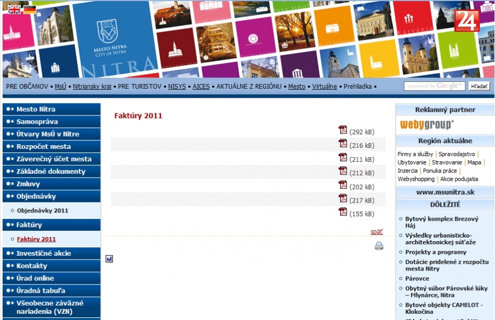495x320 pixels.
Task: Open Projekty a programy link
Action: [x=436, y=252]
